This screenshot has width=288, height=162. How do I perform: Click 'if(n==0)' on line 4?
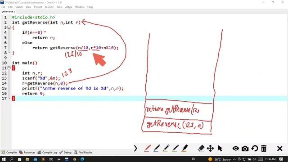[32, 32]
